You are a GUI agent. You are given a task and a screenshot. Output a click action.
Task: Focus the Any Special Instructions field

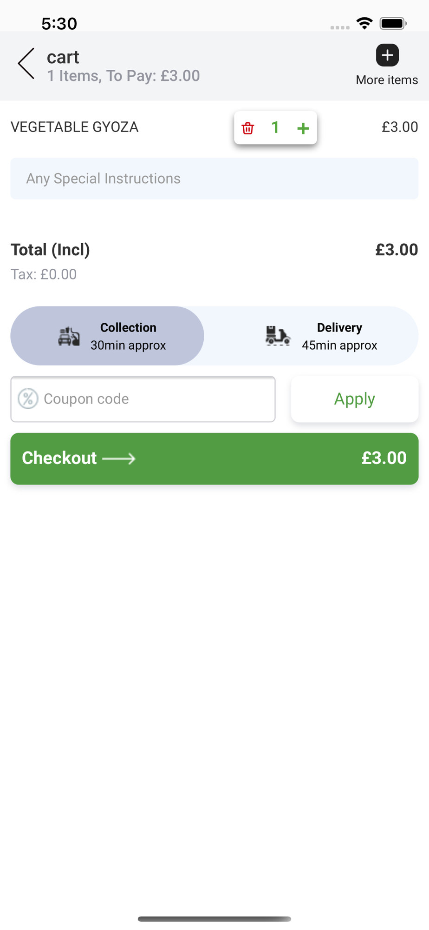(x=214, y=179)
